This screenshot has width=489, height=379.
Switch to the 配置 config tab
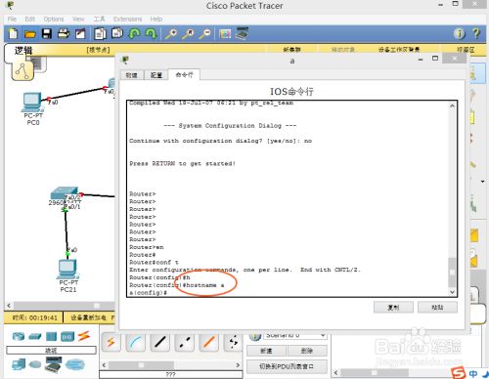tap(156, 75)
